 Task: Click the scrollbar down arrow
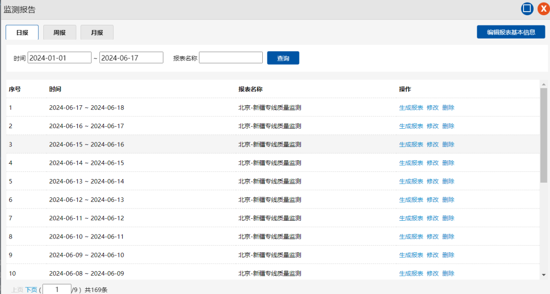(544, 275)
